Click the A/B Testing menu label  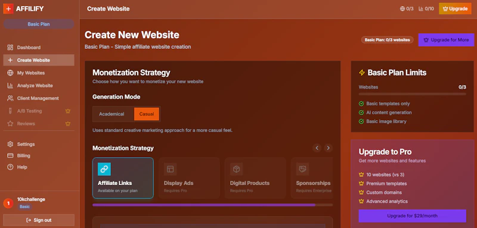[x=29, y=111]
